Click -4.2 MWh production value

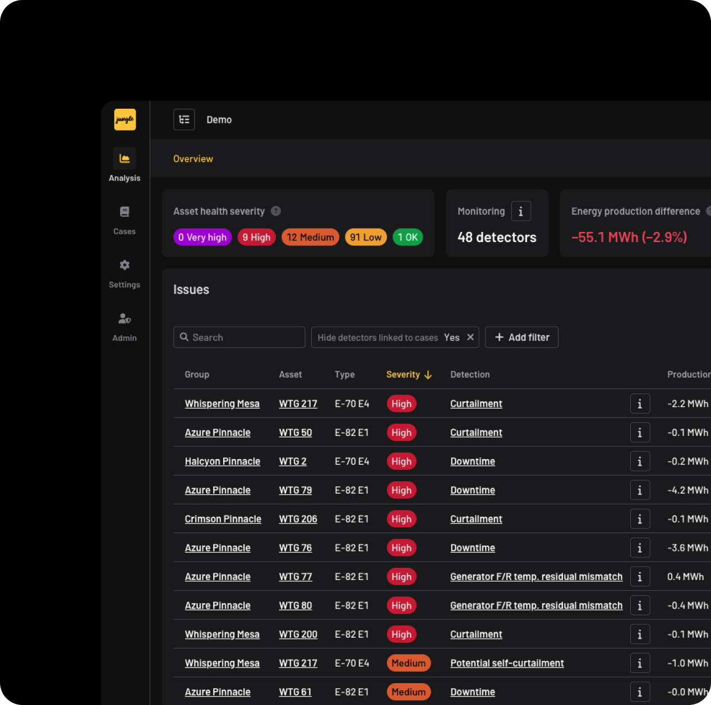[x=688, y=490]
